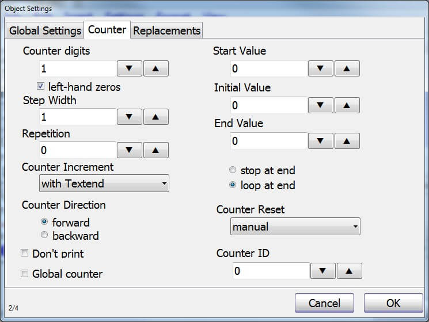The image size is (429, 322).
Task: Increase the Start Value
Action: click(x=347, y=68)
